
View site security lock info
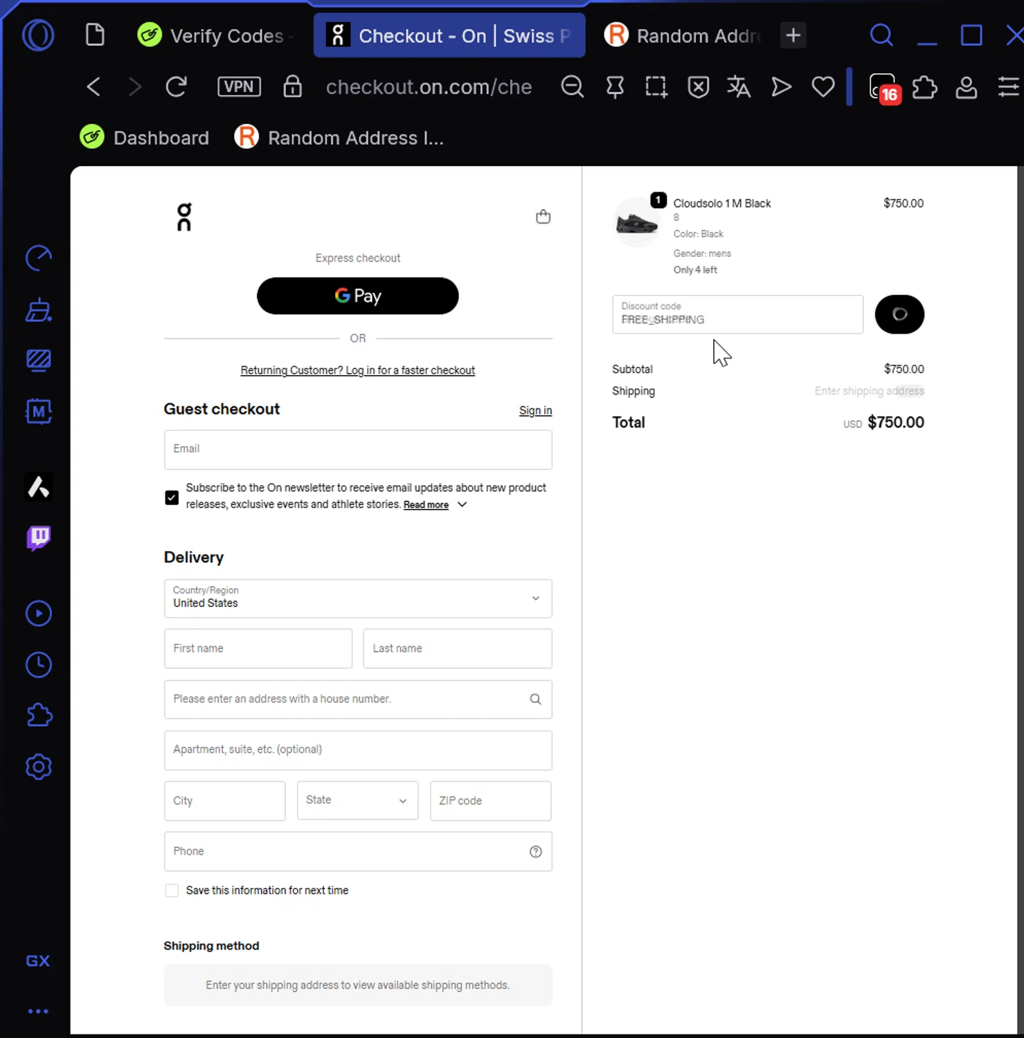point(292,86)
